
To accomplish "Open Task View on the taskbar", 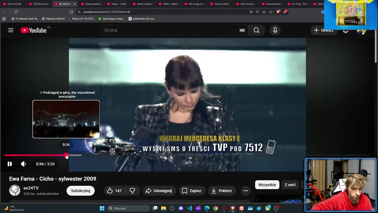I will (x=155, y=208).
